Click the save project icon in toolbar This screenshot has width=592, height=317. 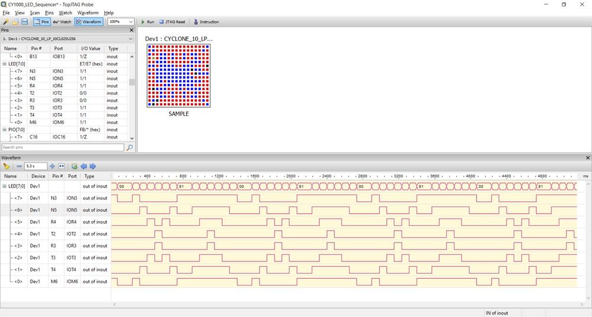coord(24,22)
